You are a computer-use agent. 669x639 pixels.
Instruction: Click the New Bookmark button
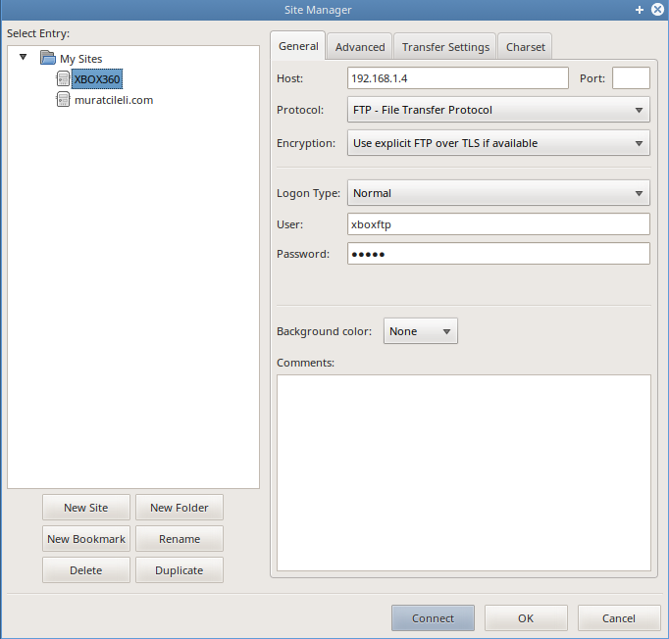tap(86, 539)
